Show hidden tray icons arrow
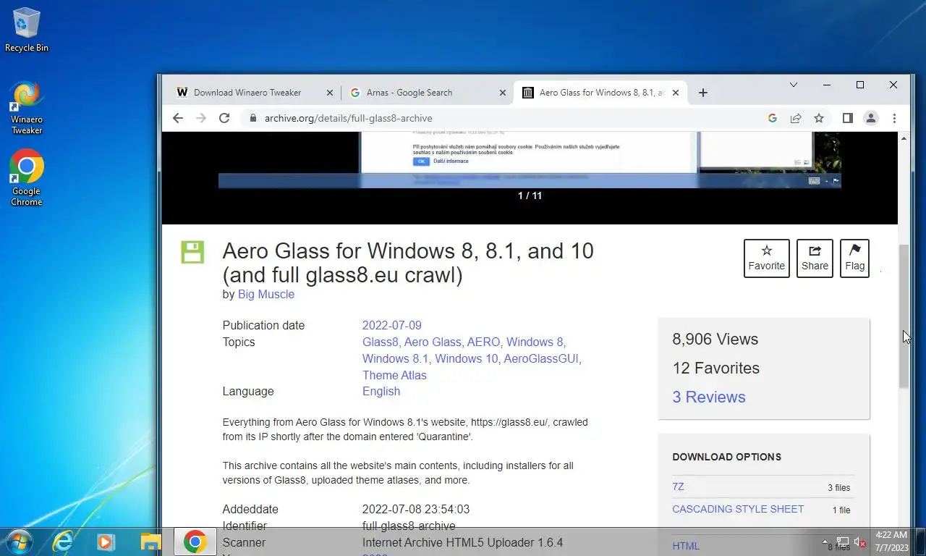The width and height of the screenshot is (926, 556). (825, 542)
